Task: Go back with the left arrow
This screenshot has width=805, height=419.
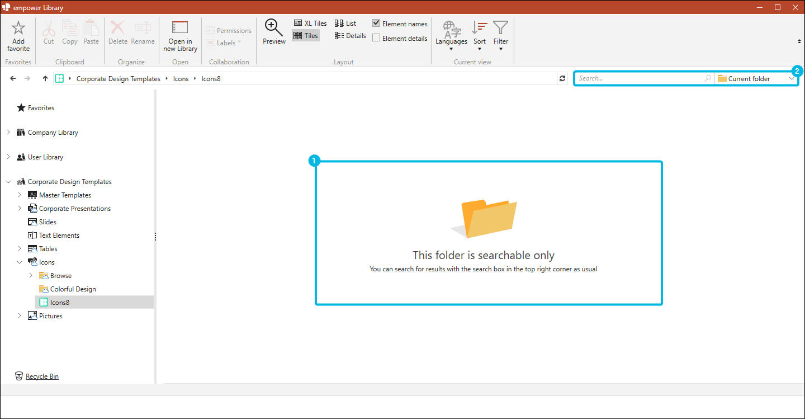Action: 13,78
